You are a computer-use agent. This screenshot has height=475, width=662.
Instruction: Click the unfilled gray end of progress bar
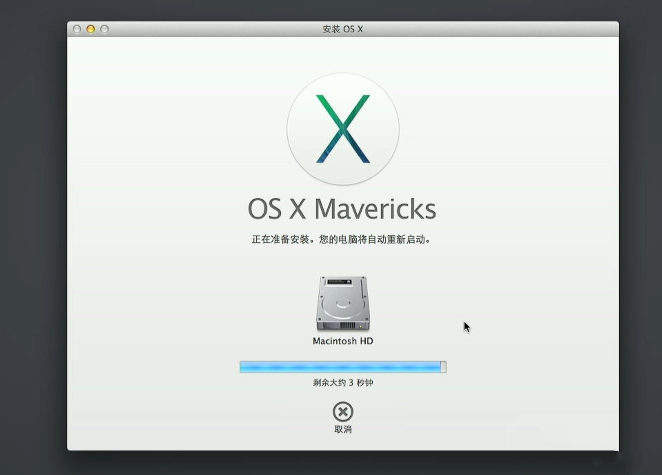(443, 367)
